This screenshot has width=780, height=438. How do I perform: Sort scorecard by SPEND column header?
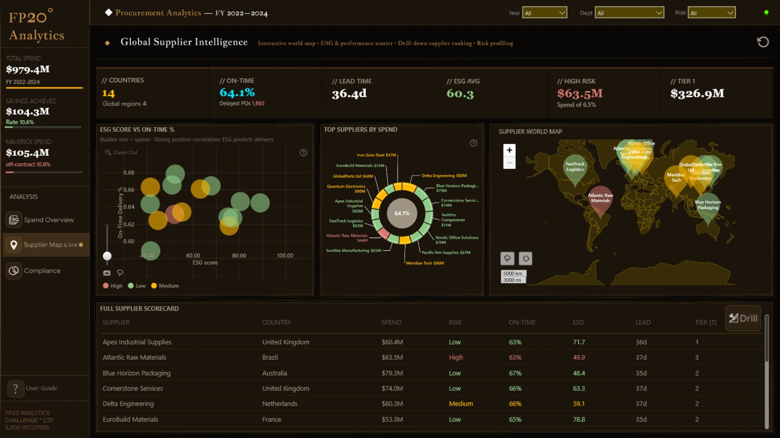391,322
